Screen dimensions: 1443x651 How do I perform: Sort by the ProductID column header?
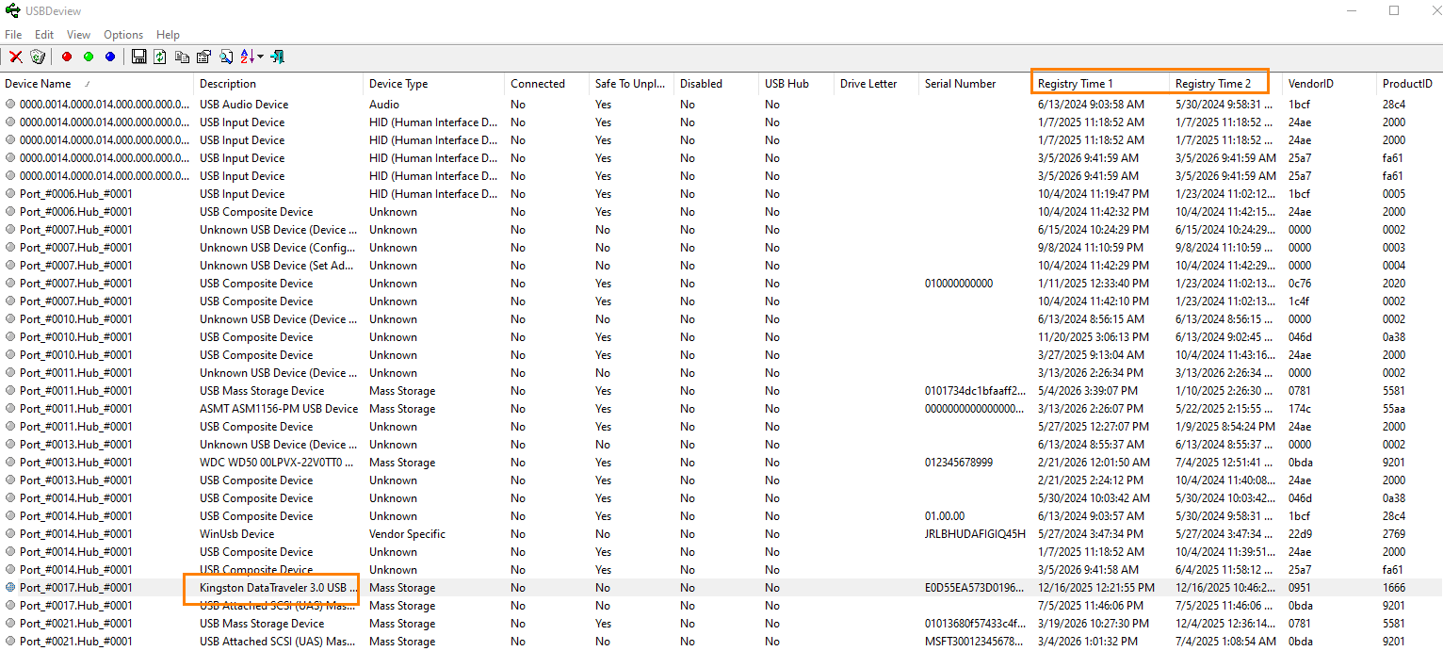[1410, 84]
